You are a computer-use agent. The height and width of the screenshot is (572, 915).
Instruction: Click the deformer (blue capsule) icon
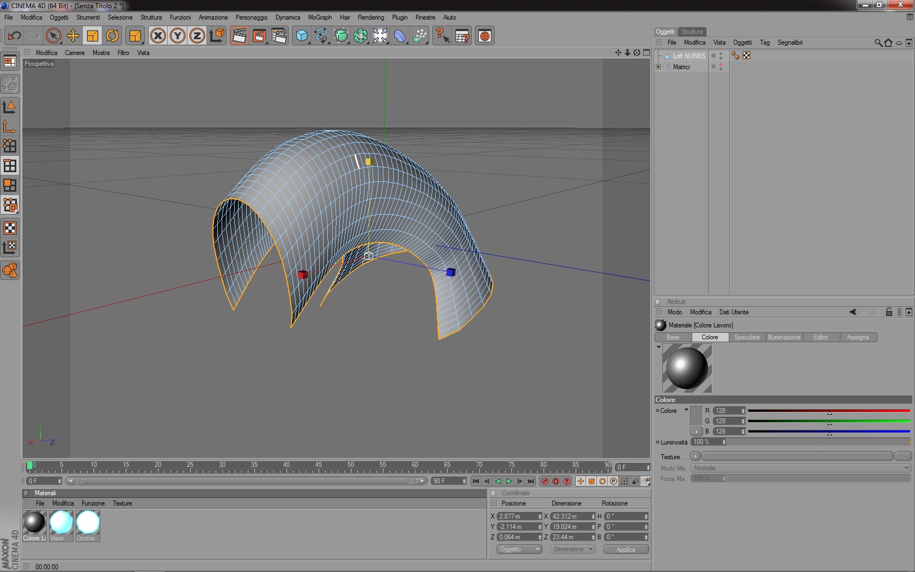[x=400, y=36]
